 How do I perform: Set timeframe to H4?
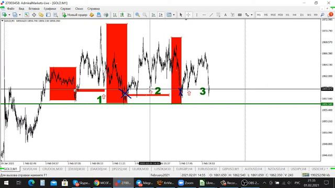click(294, 15)
